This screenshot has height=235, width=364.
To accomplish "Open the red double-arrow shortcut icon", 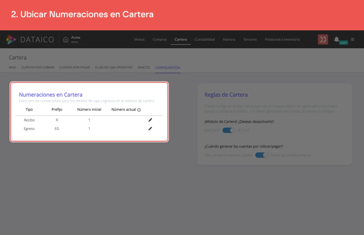I will (323, 39).
